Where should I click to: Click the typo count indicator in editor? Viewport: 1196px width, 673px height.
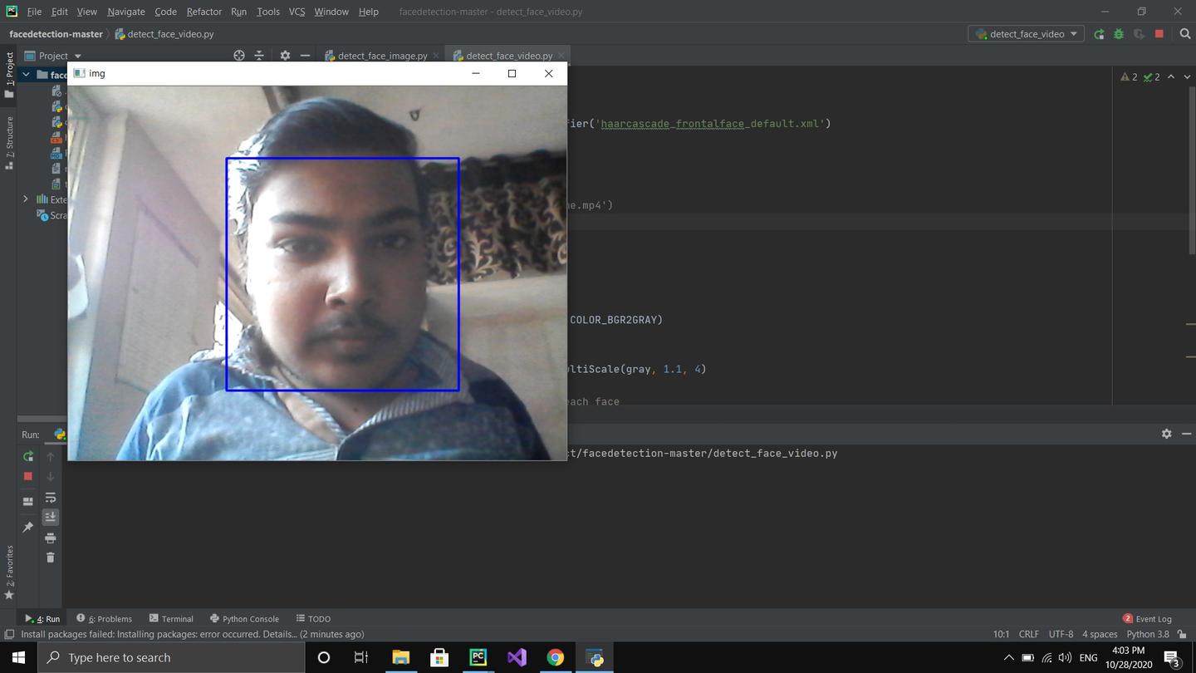1151,76
